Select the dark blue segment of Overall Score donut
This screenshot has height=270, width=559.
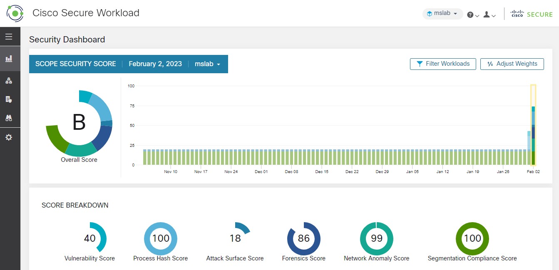pyautogui.click(x=103, y=137)
